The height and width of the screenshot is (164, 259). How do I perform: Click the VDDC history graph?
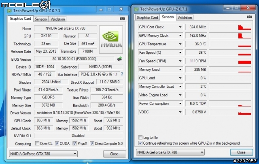coord(230,112)
